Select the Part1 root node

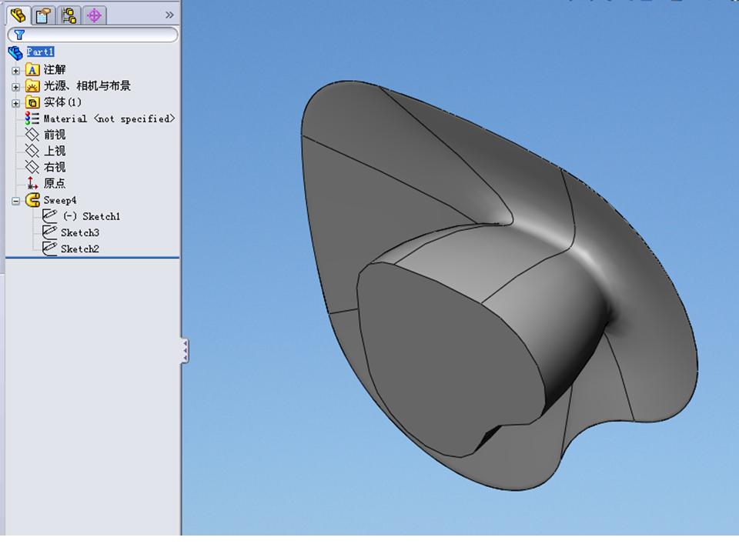pos(40,52)
